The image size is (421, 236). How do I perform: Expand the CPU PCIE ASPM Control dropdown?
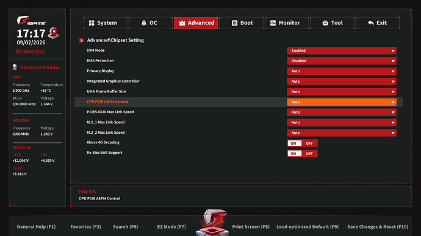(342, 102)
